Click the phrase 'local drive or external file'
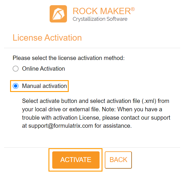The image size is (185, 175). click(x=68, y=109)
